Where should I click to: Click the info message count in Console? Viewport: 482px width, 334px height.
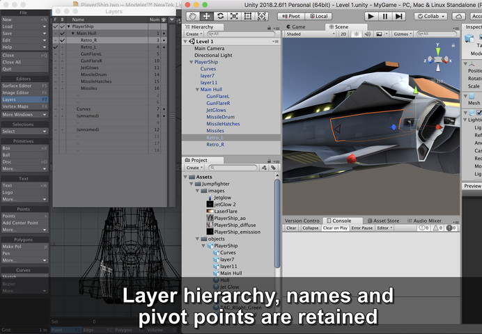(x=424, y=228)
